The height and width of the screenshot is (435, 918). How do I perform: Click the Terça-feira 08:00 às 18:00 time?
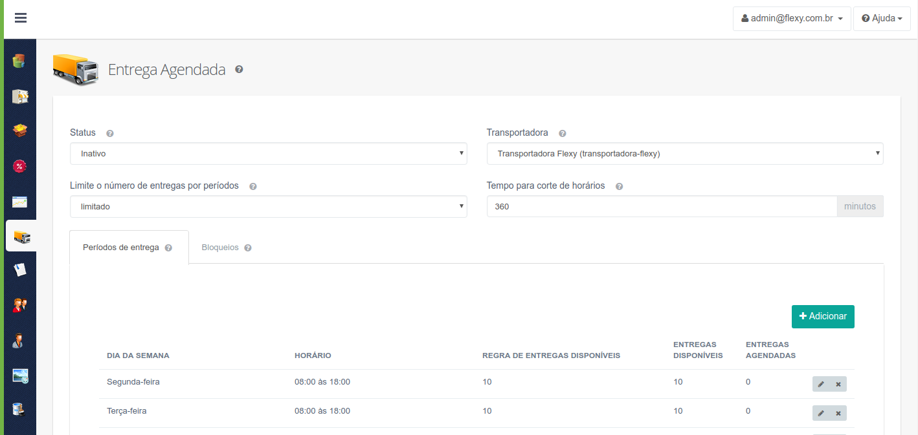[x=322, y=411]
